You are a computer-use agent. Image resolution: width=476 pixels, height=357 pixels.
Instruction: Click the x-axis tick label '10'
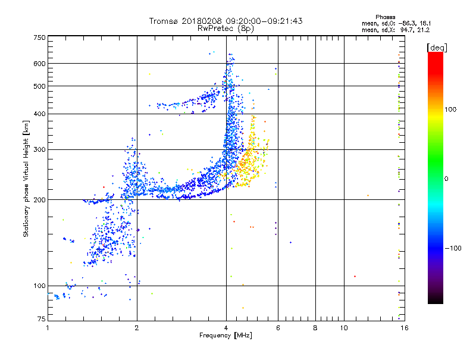(x=344, y=328)
